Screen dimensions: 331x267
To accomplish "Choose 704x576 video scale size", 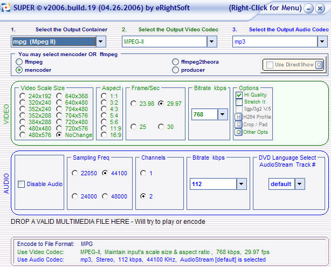I will click(x=59, y=115).
